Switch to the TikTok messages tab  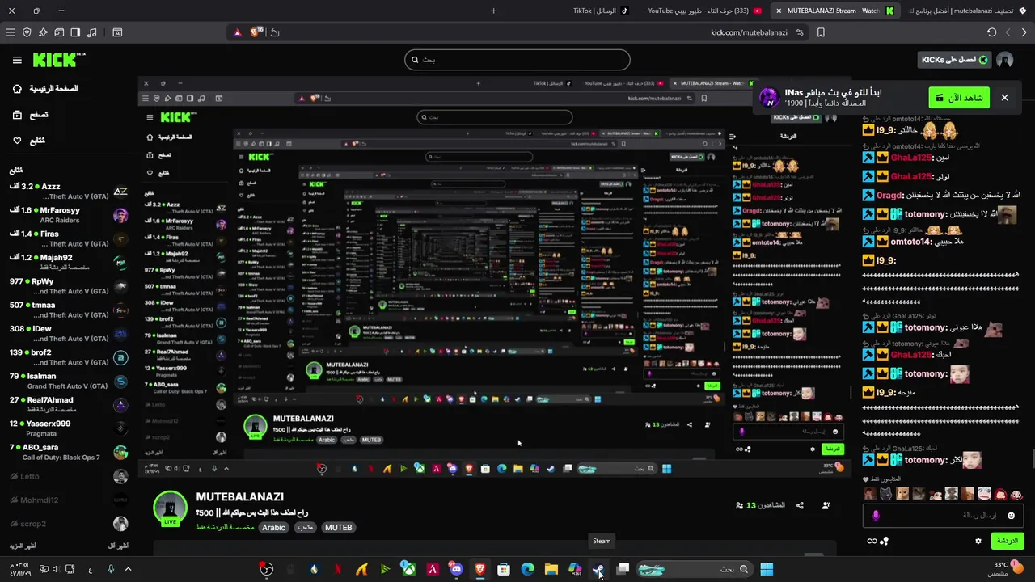tap(600, 11)
